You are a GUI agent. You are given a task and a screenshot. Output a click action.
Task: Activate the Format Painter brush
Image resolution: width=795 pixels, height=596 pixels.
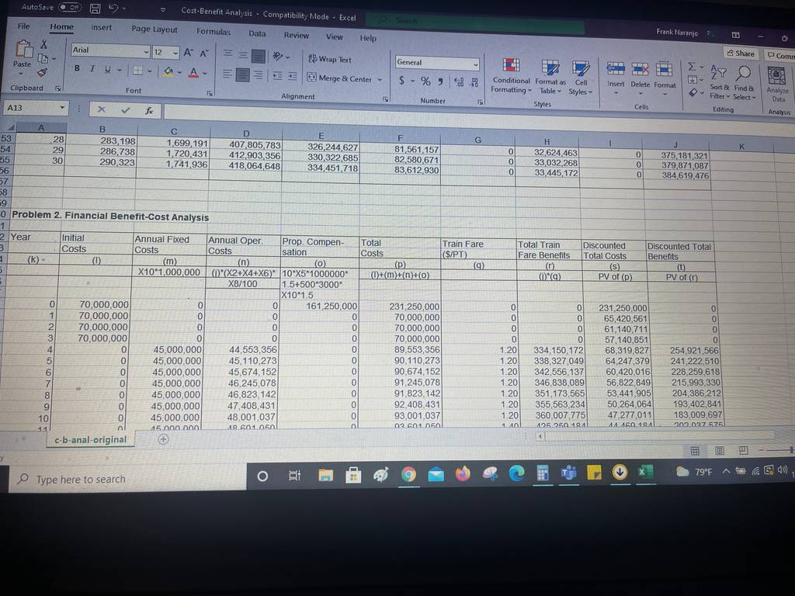(x=43, y=72)
